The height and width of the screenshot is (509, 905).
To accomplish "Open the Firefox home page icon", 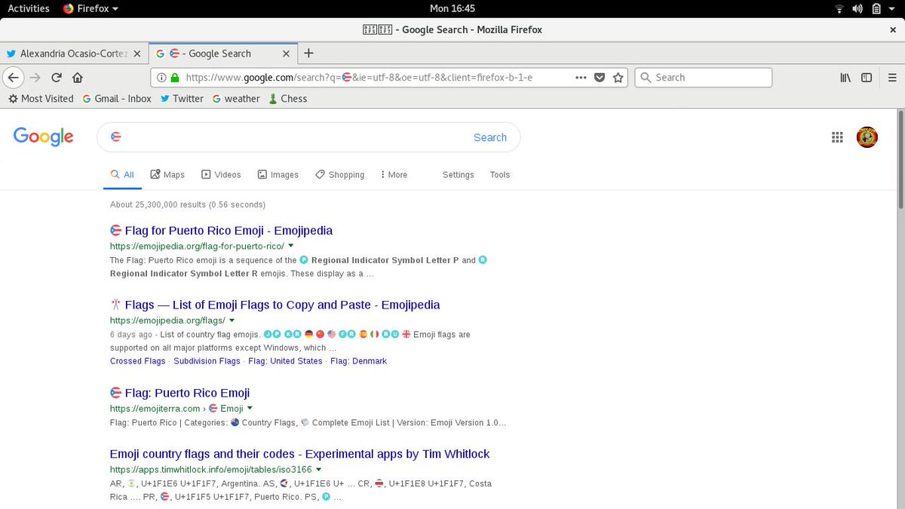I will [x=77, y=77].
